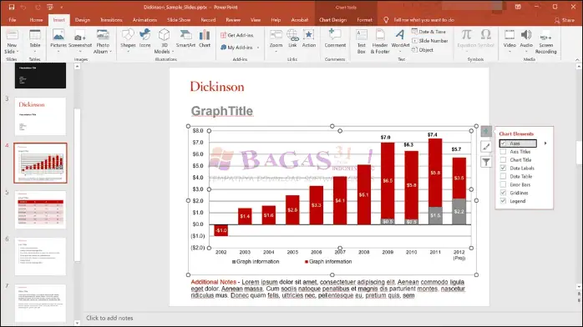
Task: Open the Animations tab
Action: (144, 20)
